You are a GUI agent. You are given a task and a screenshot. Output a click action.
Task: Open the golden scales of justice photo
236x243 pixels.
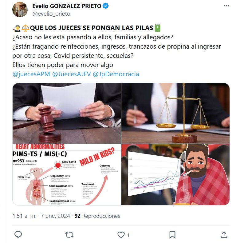click(x=175, y=113)
